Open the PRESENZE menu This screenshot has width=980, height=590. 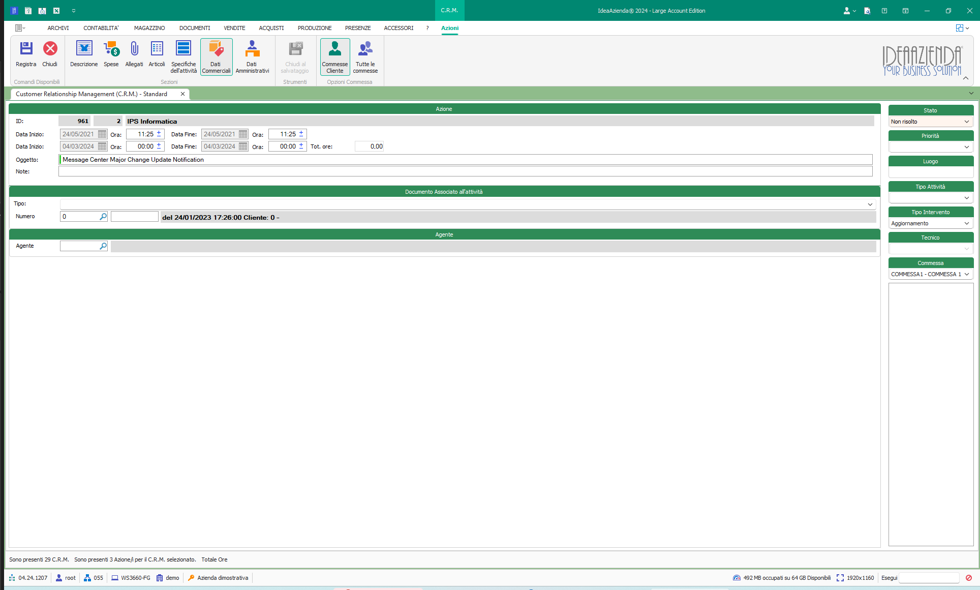pyautogui.click(x=358, y=28)
